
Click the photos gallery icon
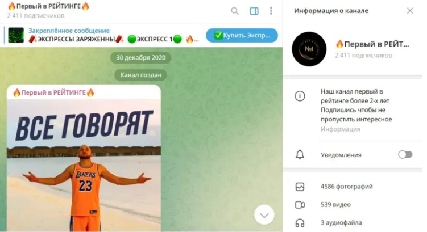[300, 187]
